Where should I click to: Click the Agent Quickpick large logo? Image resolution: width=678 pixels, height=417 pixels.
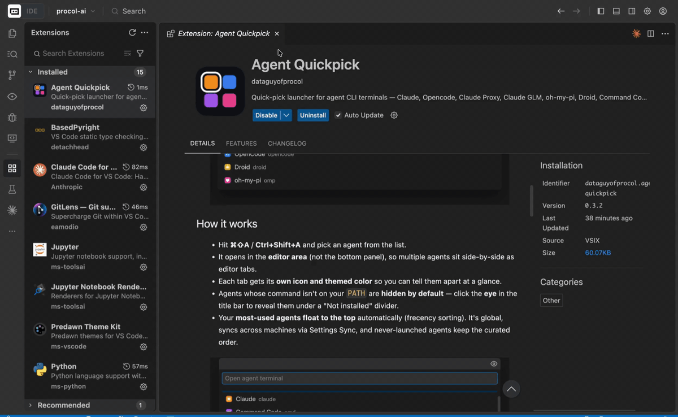220,91
